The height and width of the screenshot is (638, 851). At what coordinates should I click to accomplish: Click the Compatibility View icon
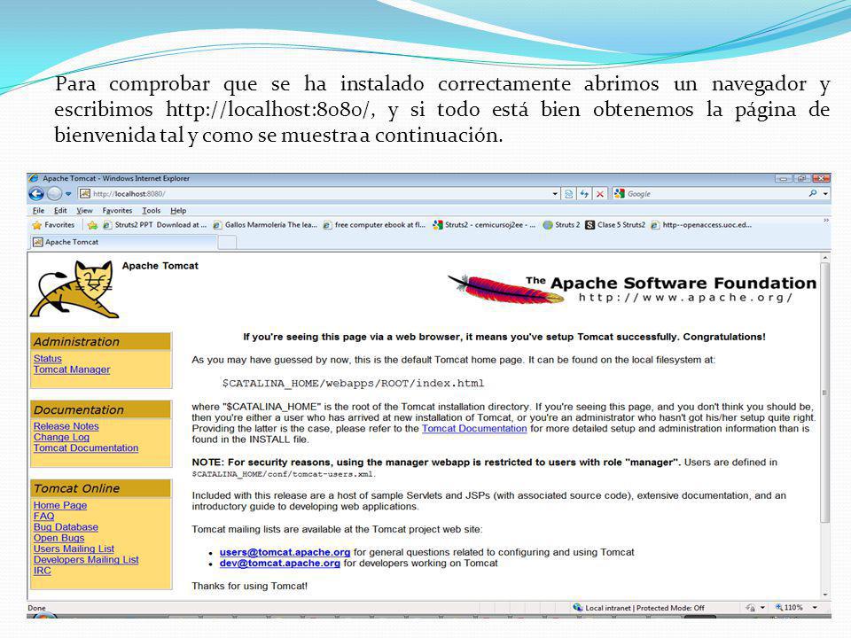(569, 194)
